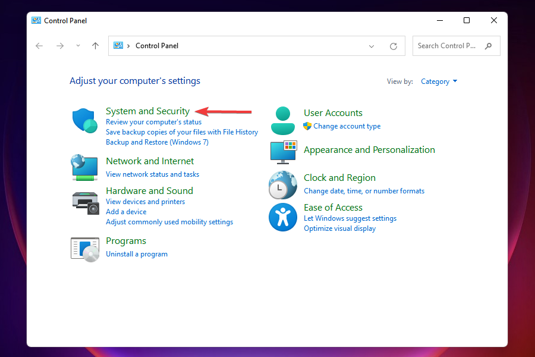Click the Network and Internet globe icon
Screen dimensions: 535x357
point(84,167)
